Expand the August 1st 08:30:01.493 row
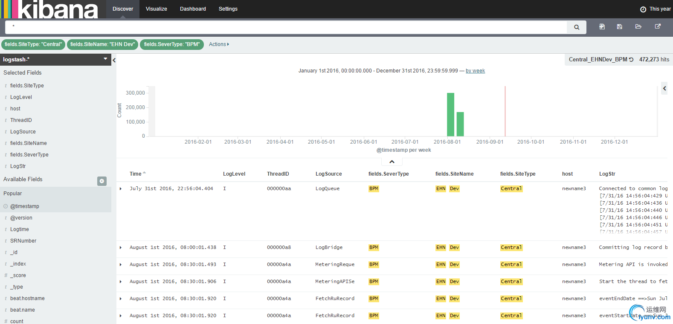Viewport: 673px width, 324px height. tap(121, 264)
